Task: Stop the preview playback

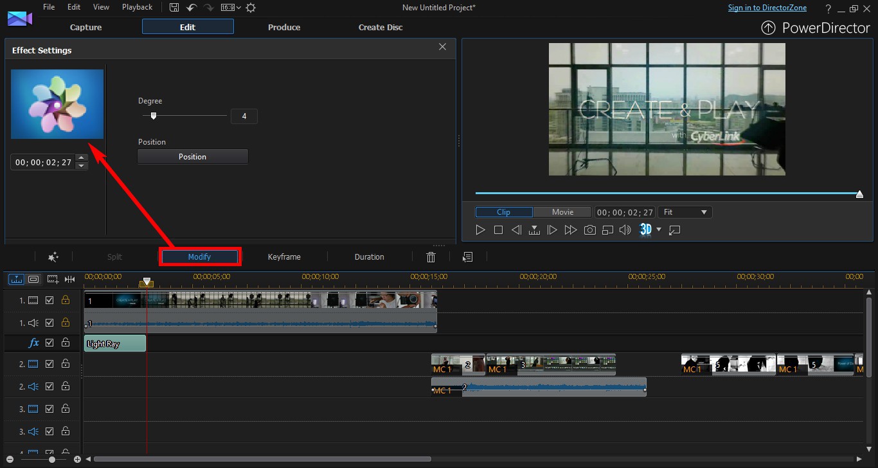Action: 498,230
